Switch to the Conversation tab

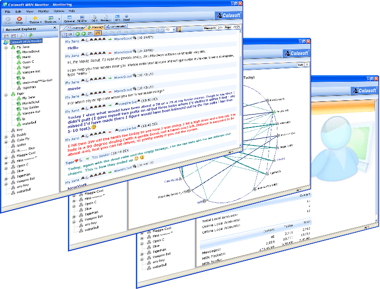pyautogui.click(x=116, y=26)
